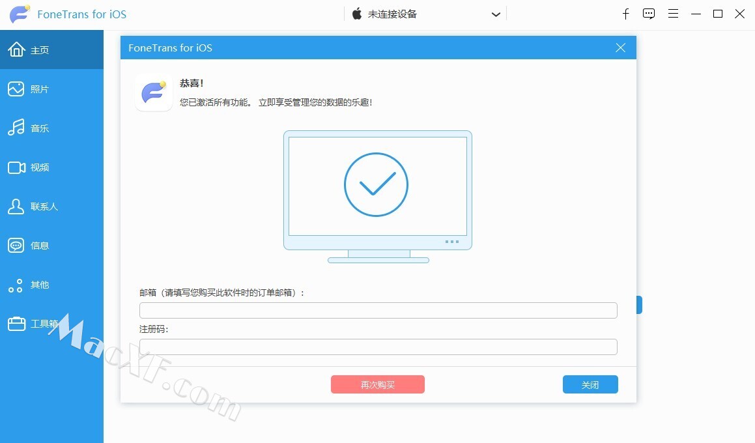Click the photos picture icon in the sidebar
The image size is (755, 443).
pyautogui.click(x=16, y=89)
